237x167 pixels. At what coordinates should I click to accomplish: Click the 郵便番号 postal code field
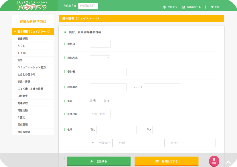[105, 143]
